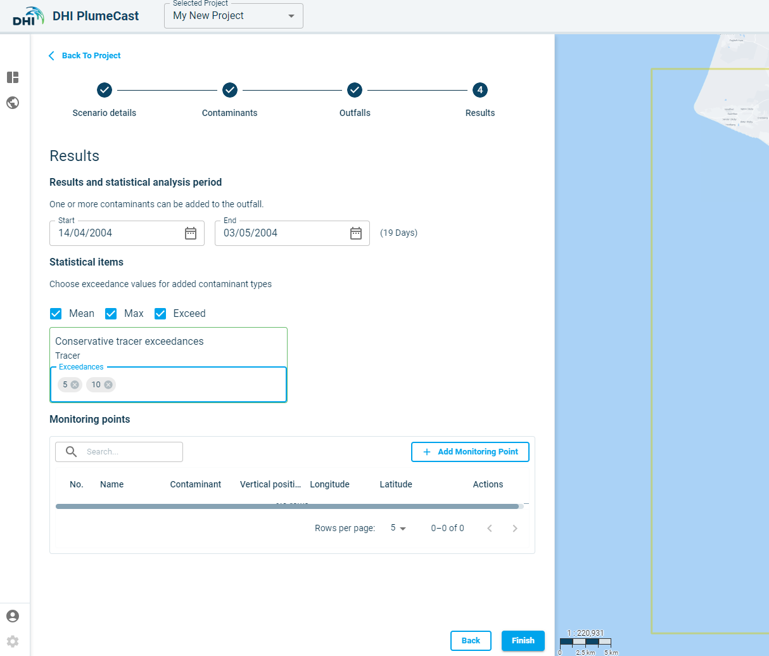Toggle the Exceed checkbox
Viewport: 769px width, 656px height.
[160, 314]
